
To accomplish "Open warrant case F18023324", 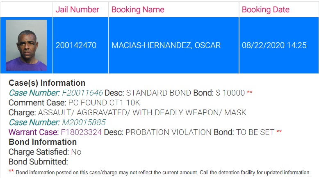I will (81, 132).
